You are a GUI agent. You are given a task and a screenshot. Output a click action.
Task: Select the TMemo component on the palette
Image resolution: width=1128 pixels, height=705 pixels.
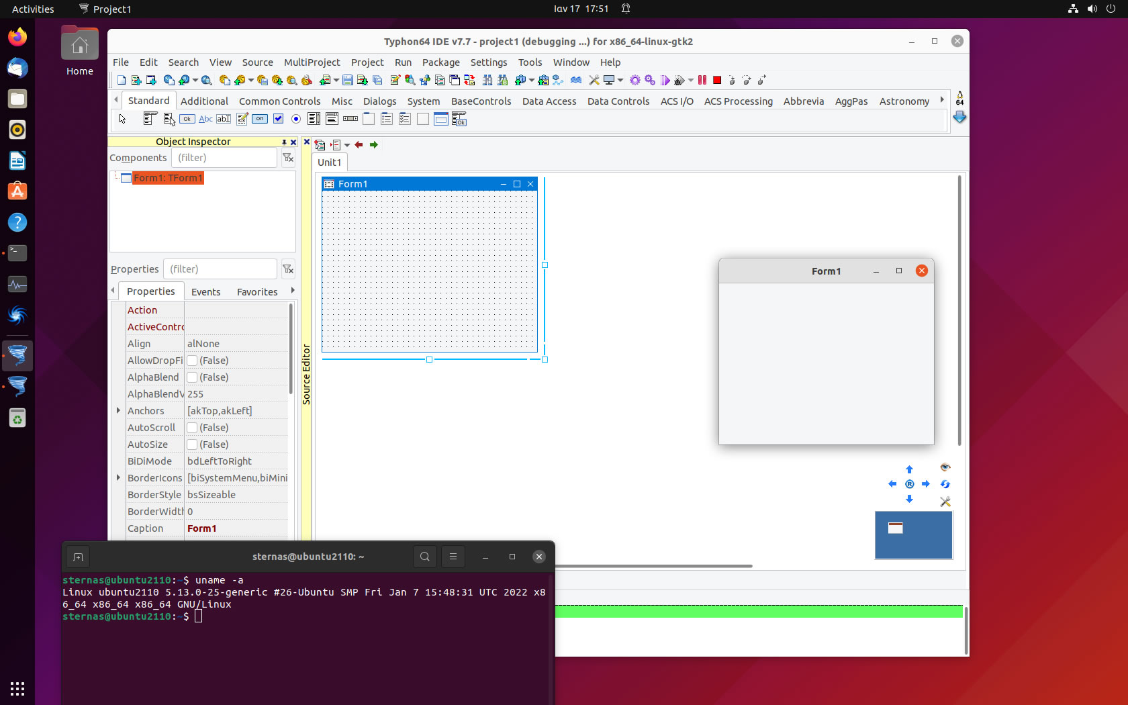(x=242, y=119)
